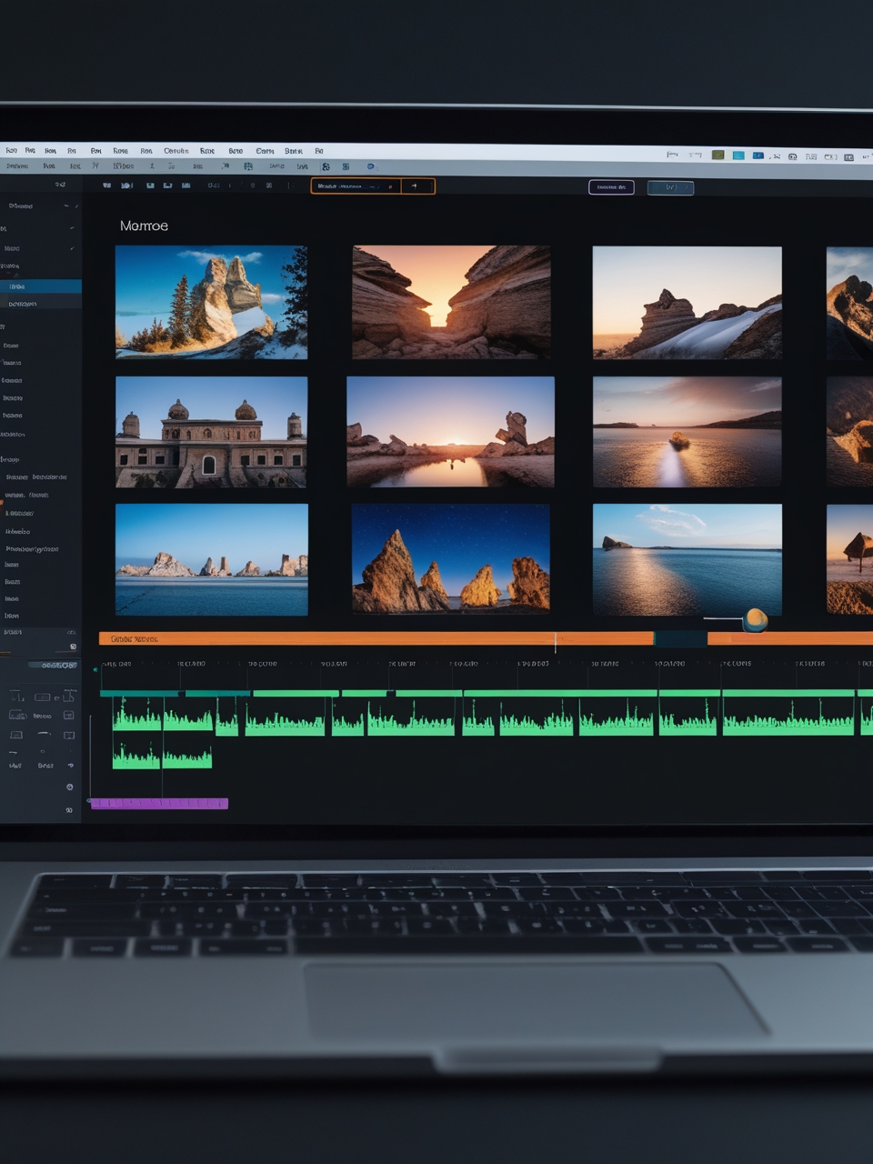Click the arrow button inside the orange-outlined box
The width and height of the screenshot is (873, 1164).
pyautogui.click(x=416, y=186)
